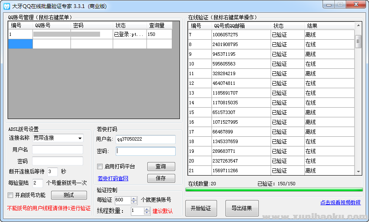The image size is (369, 222).
Task: Save the captcha settings with 保存
Action: coord(161,178)
